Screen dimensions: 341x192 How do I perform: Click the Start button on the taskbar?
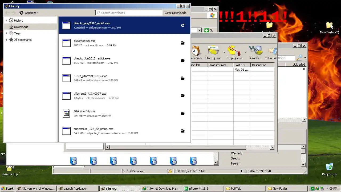pos(7,189)
